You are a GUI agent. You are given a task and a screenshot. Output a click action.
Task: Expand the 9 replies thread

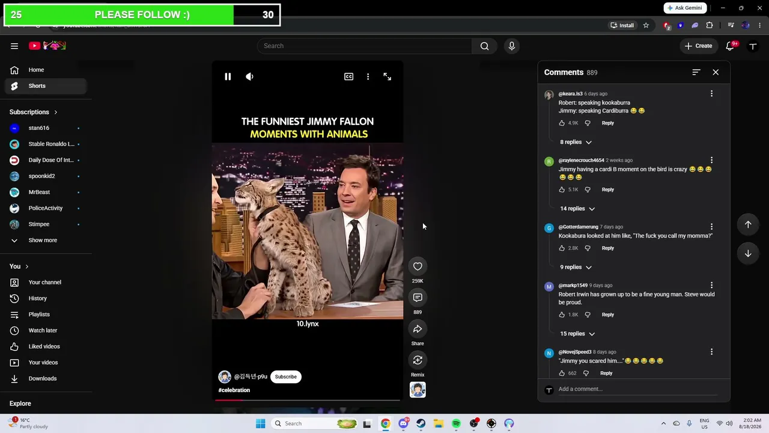(x=576, y=267)
